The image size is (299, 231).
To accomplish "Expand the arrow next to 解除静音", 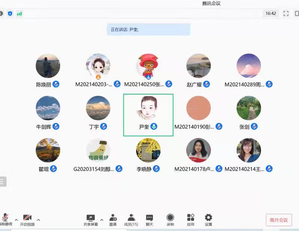I will click(x=16, y=220).
